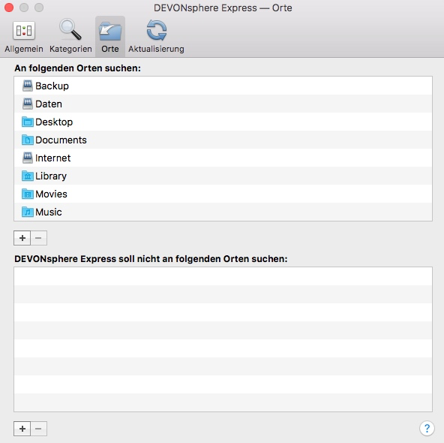The width and height of the screenshot is (444, 443).
Task: Click the Library folder icon
Action: (x=28, y=176)
